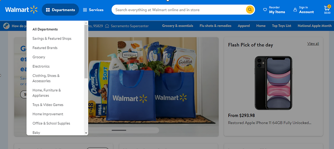Click the heart Reorder My Items icon

point(265,10)
